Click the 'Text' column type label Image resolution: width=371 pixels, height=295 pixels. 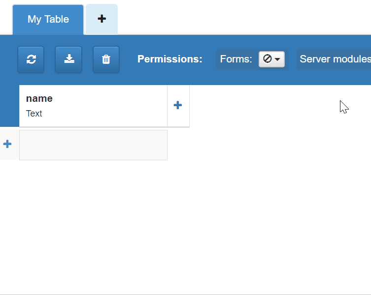tap(34, 114)
